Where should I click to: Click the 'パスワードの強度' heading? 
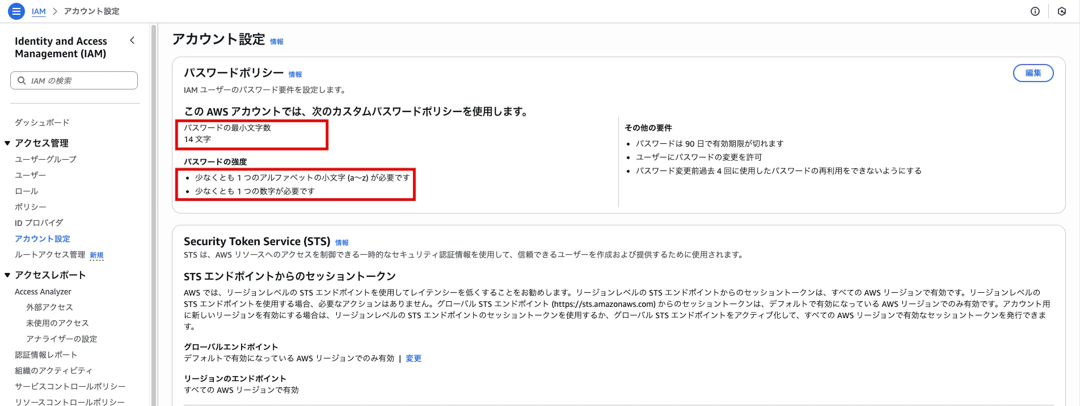(x=215, y=162)
